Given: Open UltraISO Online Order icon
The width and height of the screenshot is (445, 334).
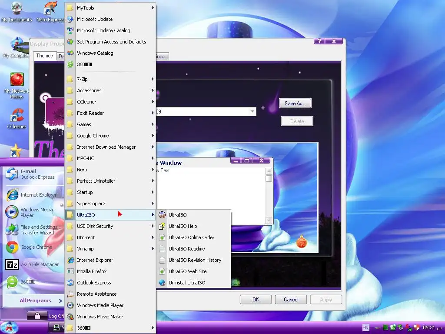Looking at the screenshot, I should click(162, 237).
